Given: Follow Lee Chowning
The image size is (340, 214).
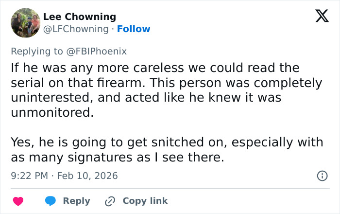Looking at the screenshot, I should (x=134, y=29).
